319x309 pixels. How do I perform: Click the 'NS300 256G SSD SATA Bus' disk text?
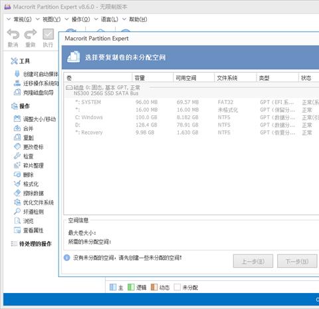point(106,93)
